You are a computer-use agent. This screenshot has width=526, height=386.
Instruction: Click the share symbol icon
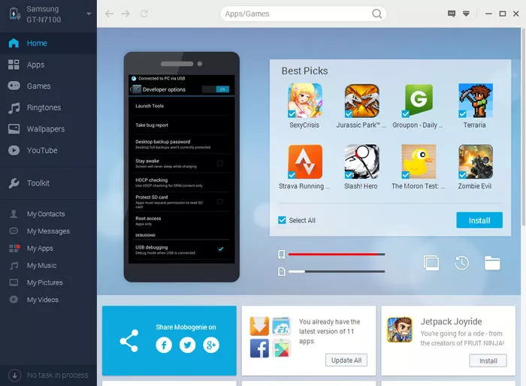point(129,341)
